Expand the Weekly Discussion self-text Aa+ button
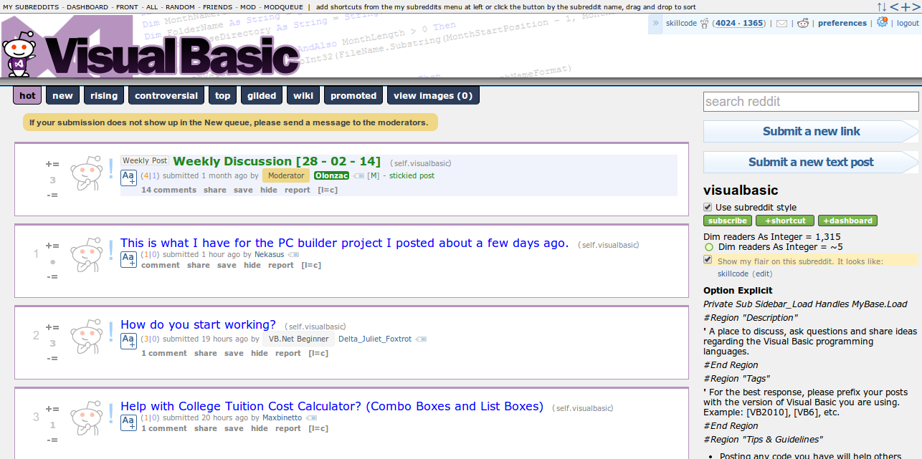Image resolution: width=922 pixels, height=459 pixels. 128,178
